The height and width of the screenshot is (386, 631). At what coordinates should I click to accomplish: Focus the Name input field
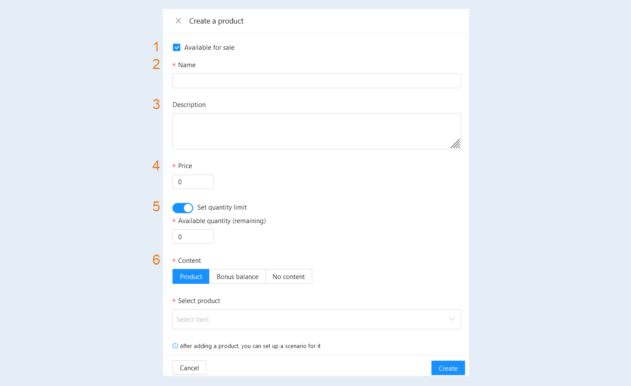(317, 81)
